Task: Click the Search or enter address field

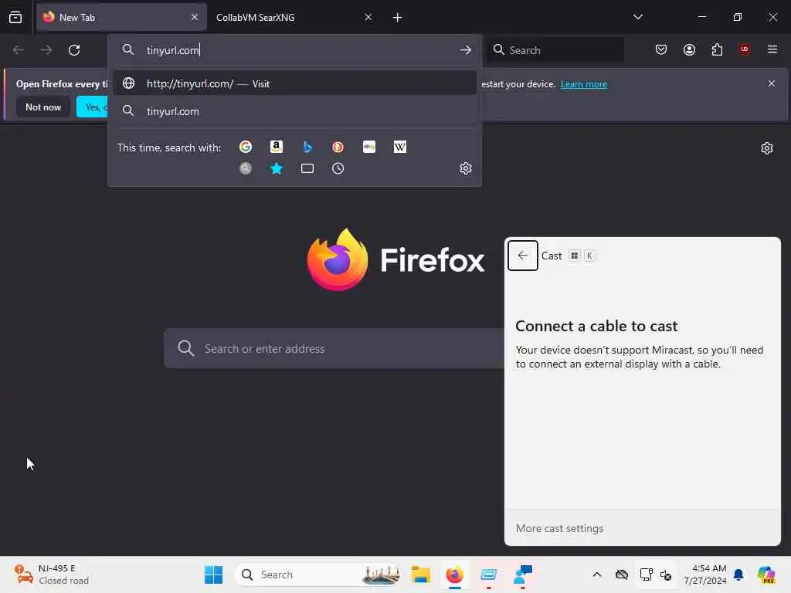Action: click(x=334, y=348)
